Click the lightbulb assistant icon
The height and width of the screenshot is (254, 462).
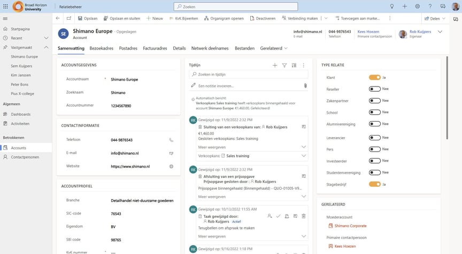coord(392,6)
